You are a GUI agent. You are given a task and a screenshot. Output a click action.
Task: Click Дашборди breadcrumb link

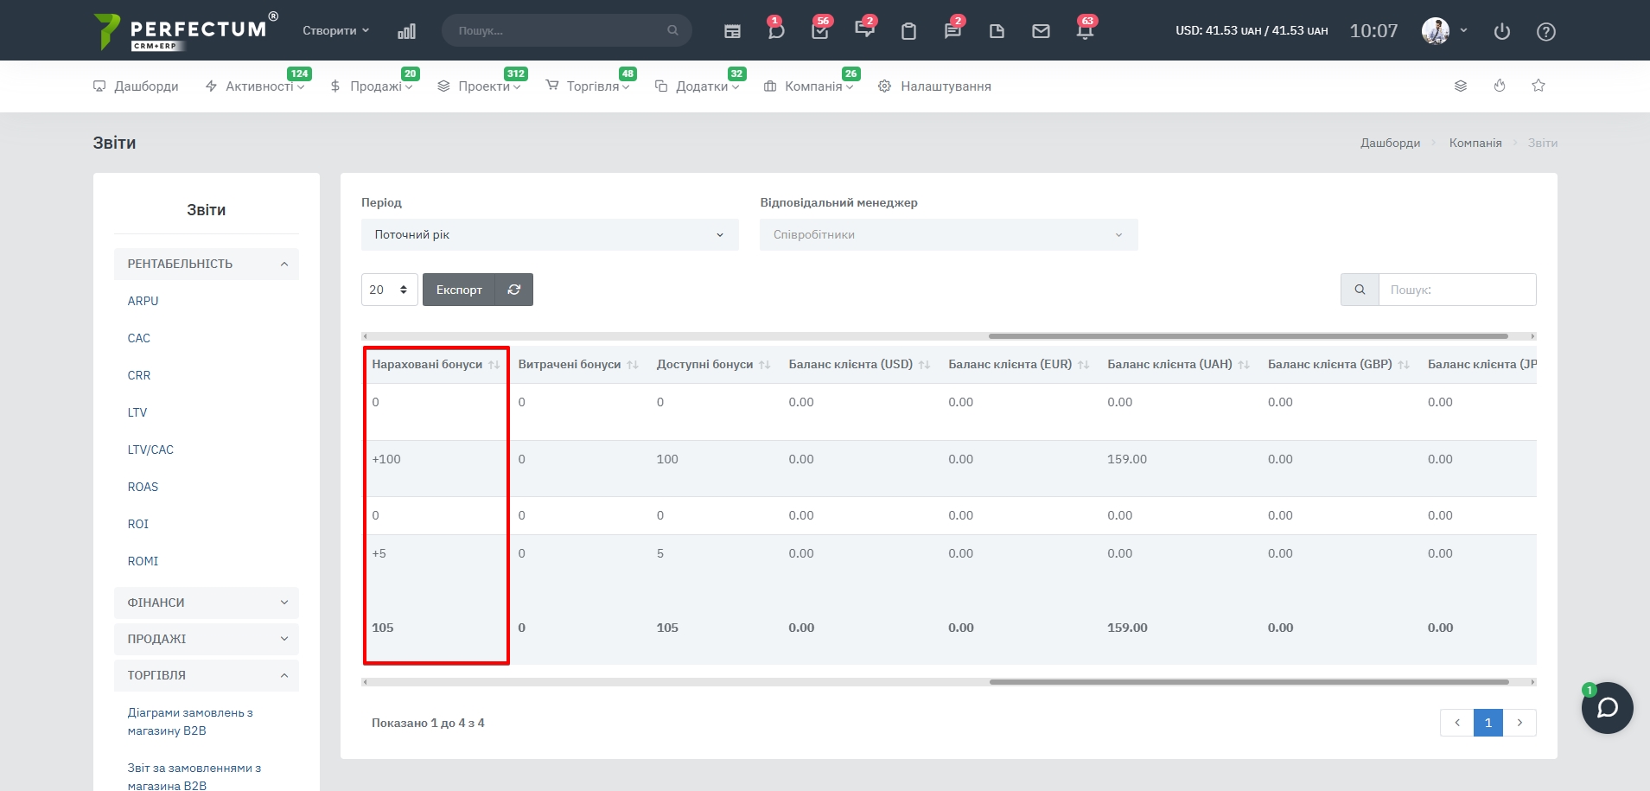coord(1390,143)
